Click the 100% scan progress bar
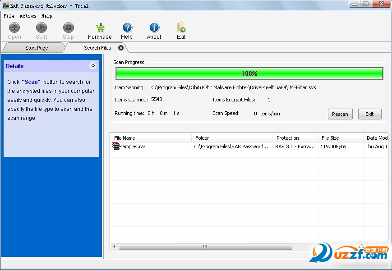This screenshot has width=392, height=270. (x=249, y=73)
